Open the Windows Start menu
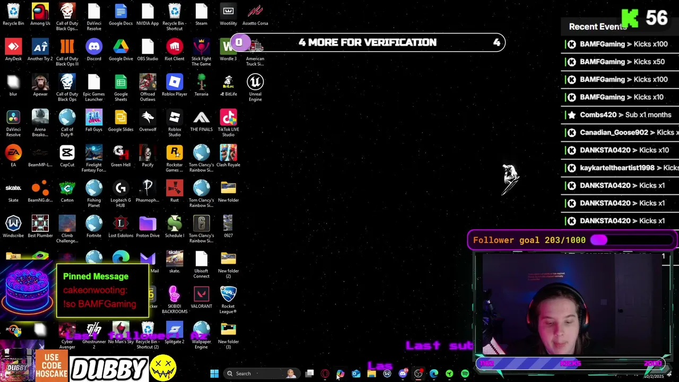This screenshot has width=679, height=382. point(214,374)
